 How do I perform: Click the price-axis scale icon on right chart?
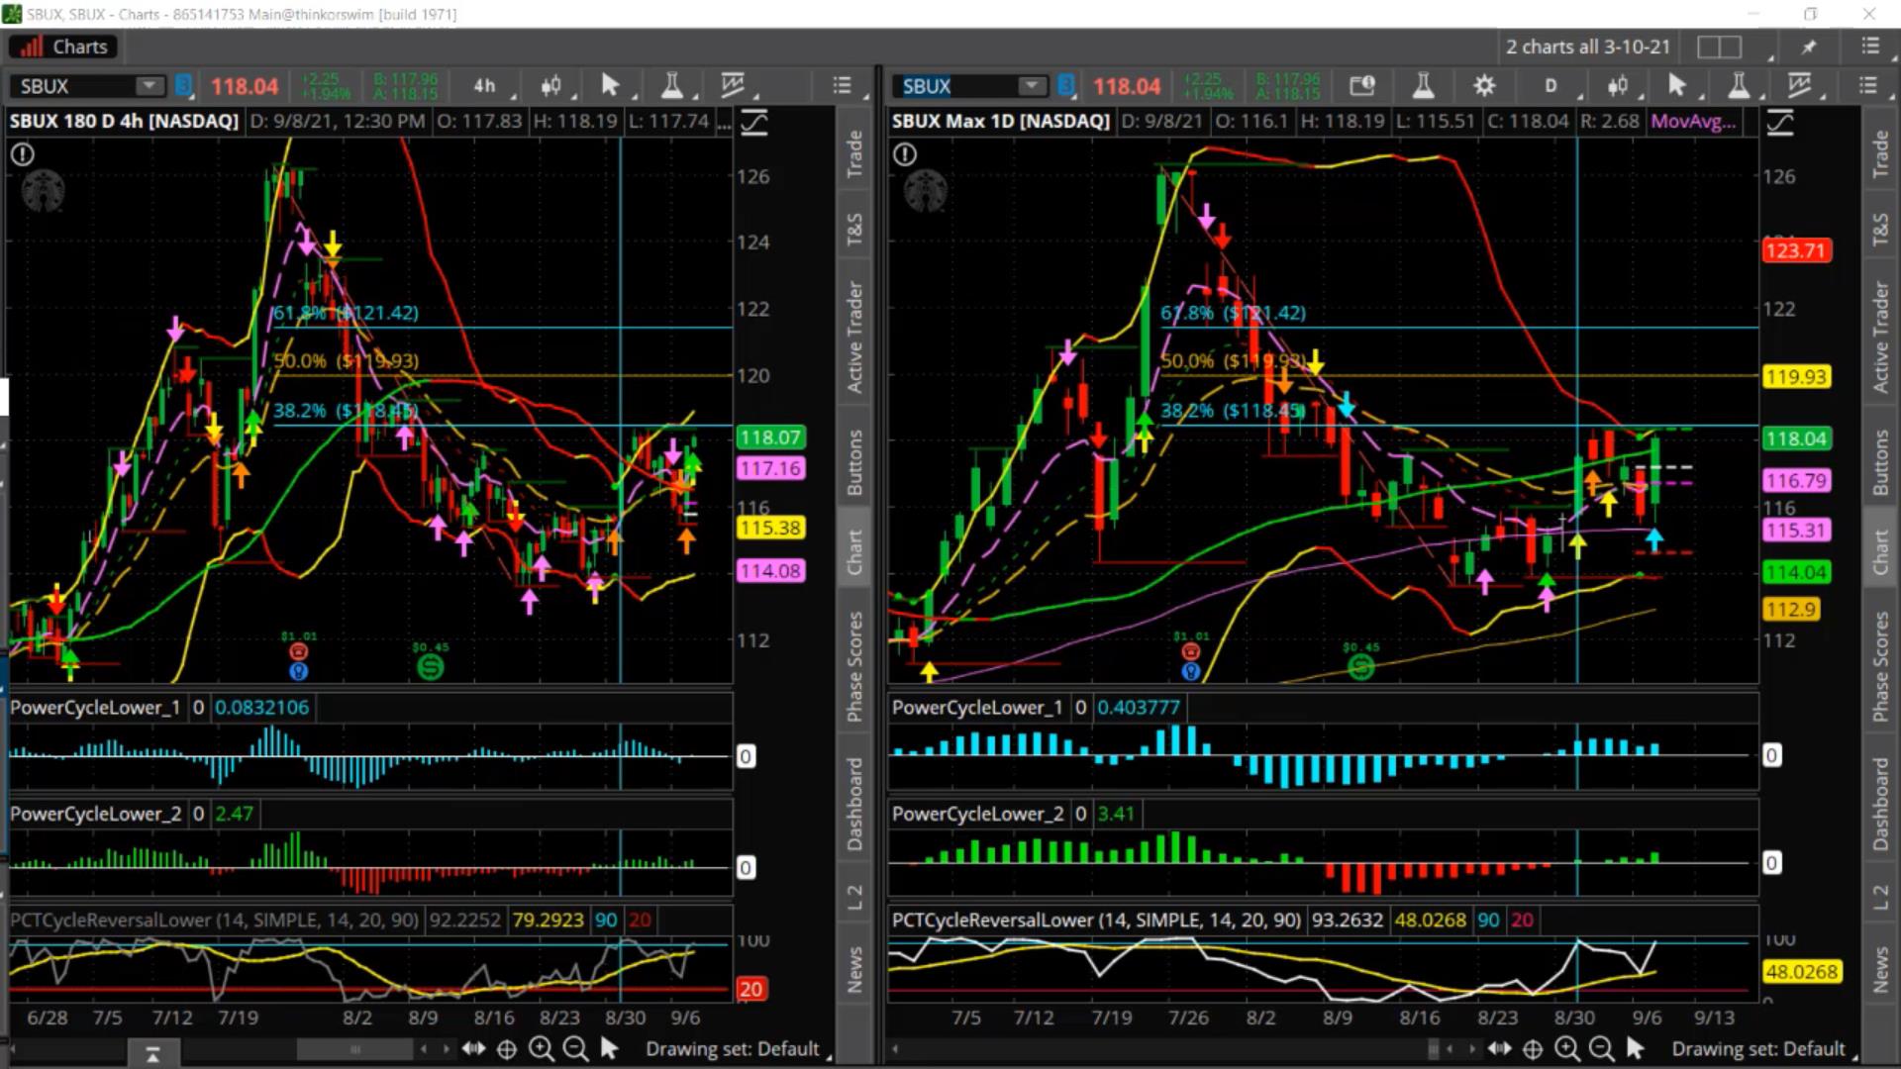[1780, 123]
